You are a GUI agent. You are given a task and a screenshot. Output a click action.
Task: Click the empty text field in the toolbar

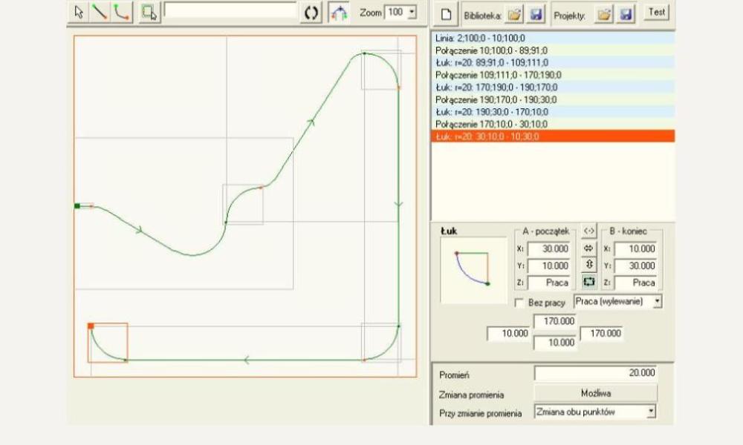coord(230,10)
